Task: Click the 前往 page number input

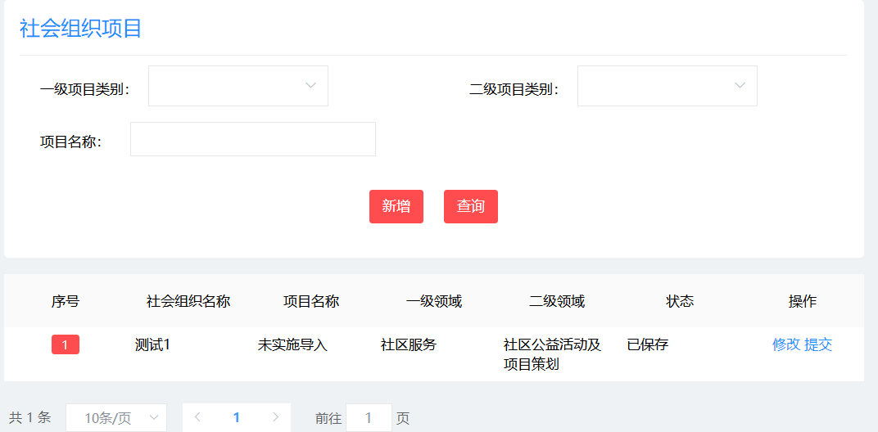Action: point(369,418)
